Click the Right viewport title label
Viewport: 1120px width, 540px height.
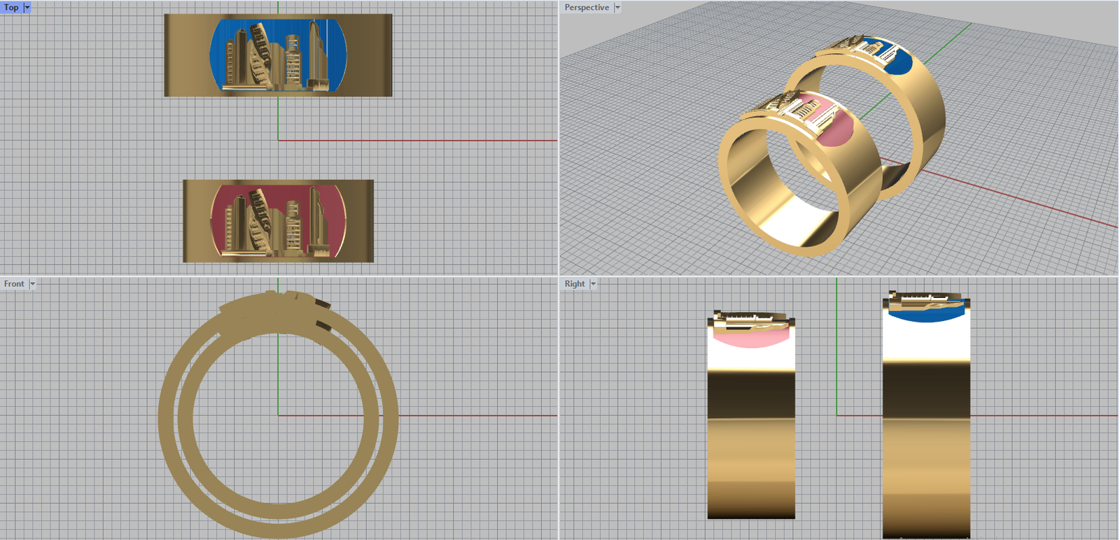[x=574, y=284]
